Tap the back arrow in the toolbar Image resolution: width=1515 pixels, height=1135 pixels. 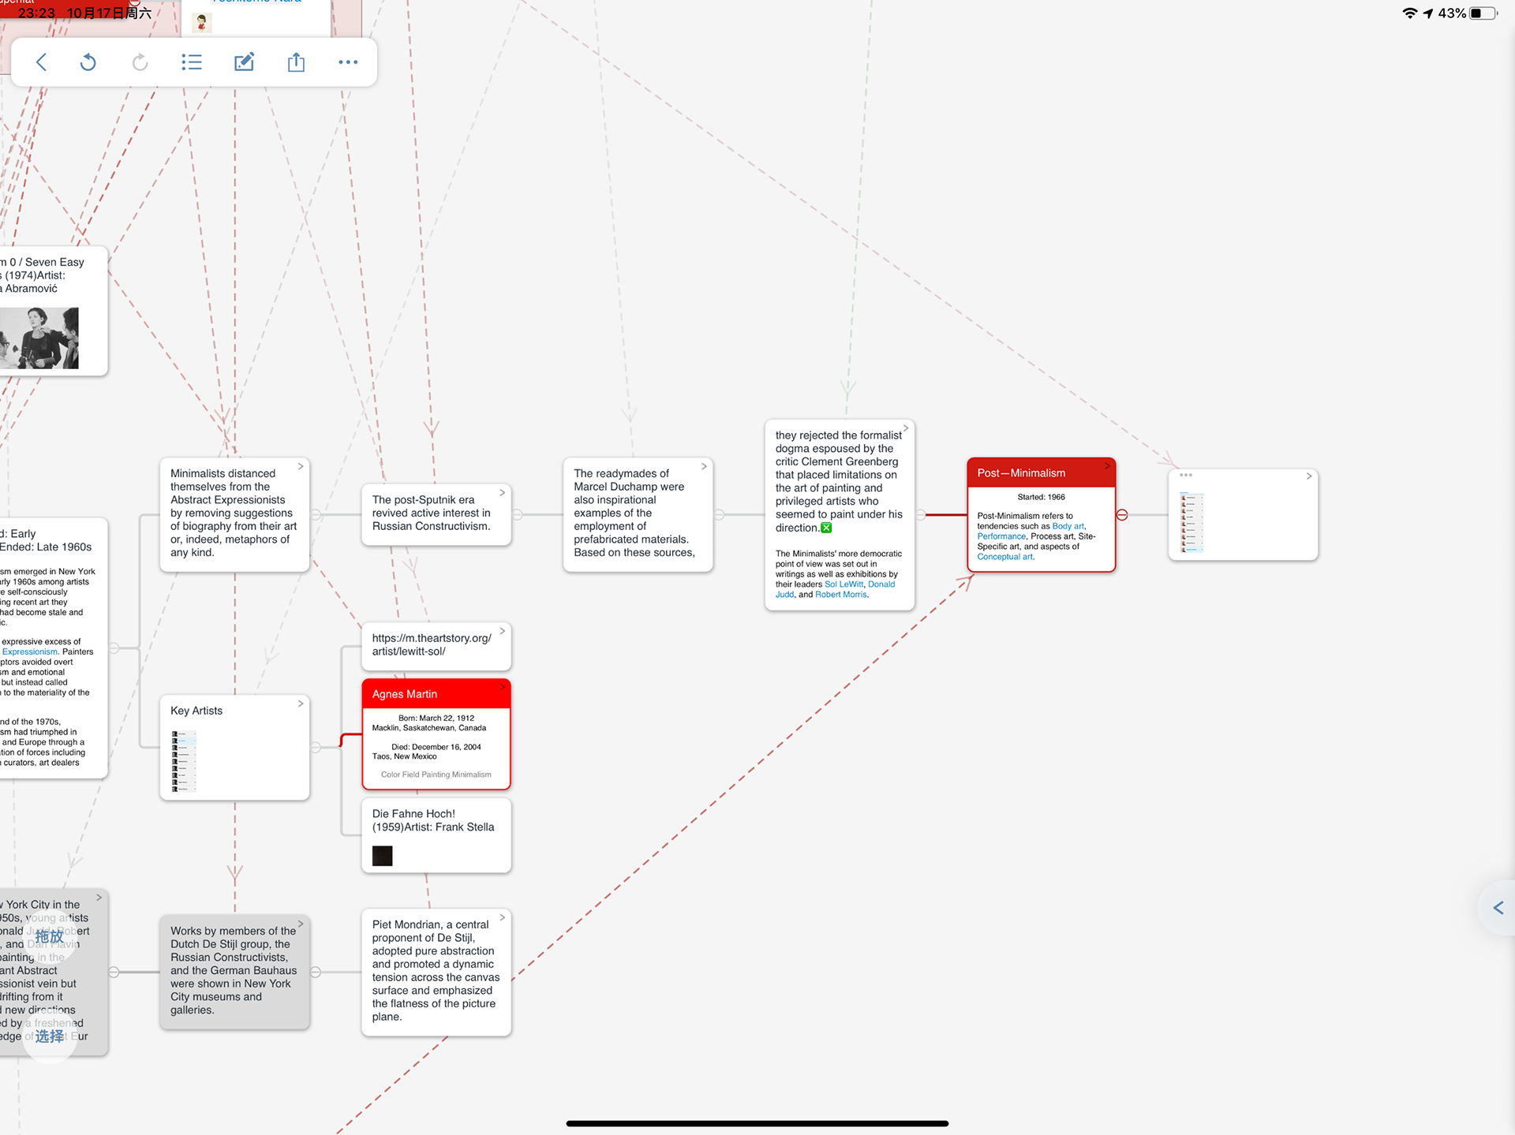(x=42, y=62)
